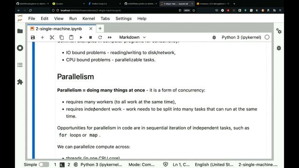Enable the debugger bug icon in notebook toolbar
The height and width of the screenshot is (168, 299).
tap(214, 37)
